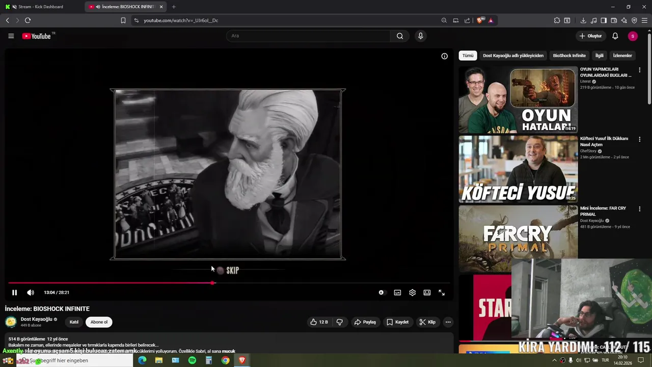Viewport: 652px width, 367px height.
Task: Start voice search with microphone icon
Action: pyautogui.click(x=420, y=36)
